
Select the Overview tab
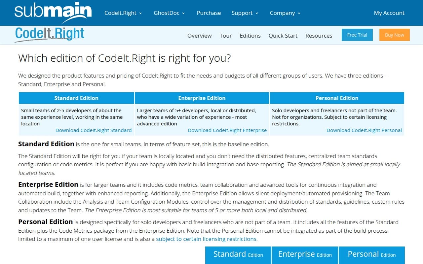tap(199, 35)
